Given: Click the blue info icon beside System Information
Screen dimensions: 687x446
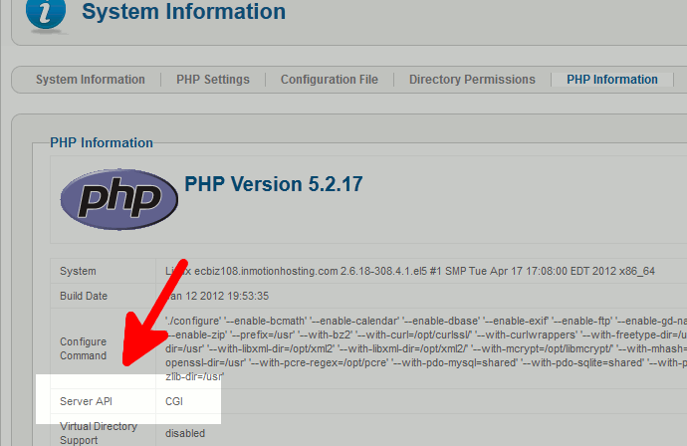Looking at the screenshot, I should pos(46,13).
